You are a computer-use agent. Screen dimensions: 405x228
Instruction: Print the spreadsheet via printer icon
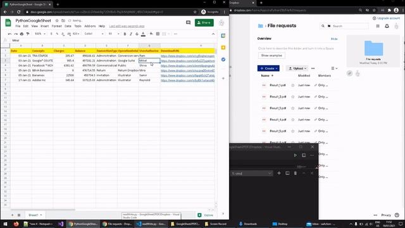(x=22, y=34)
